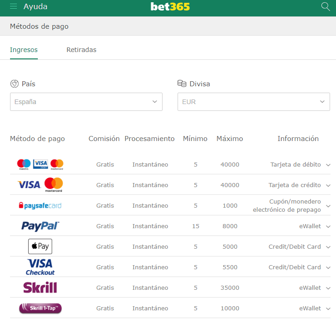This screenshot has height=319, width=336.
Task: Expand the VISA Checkout row chevron
Action: 328,267
